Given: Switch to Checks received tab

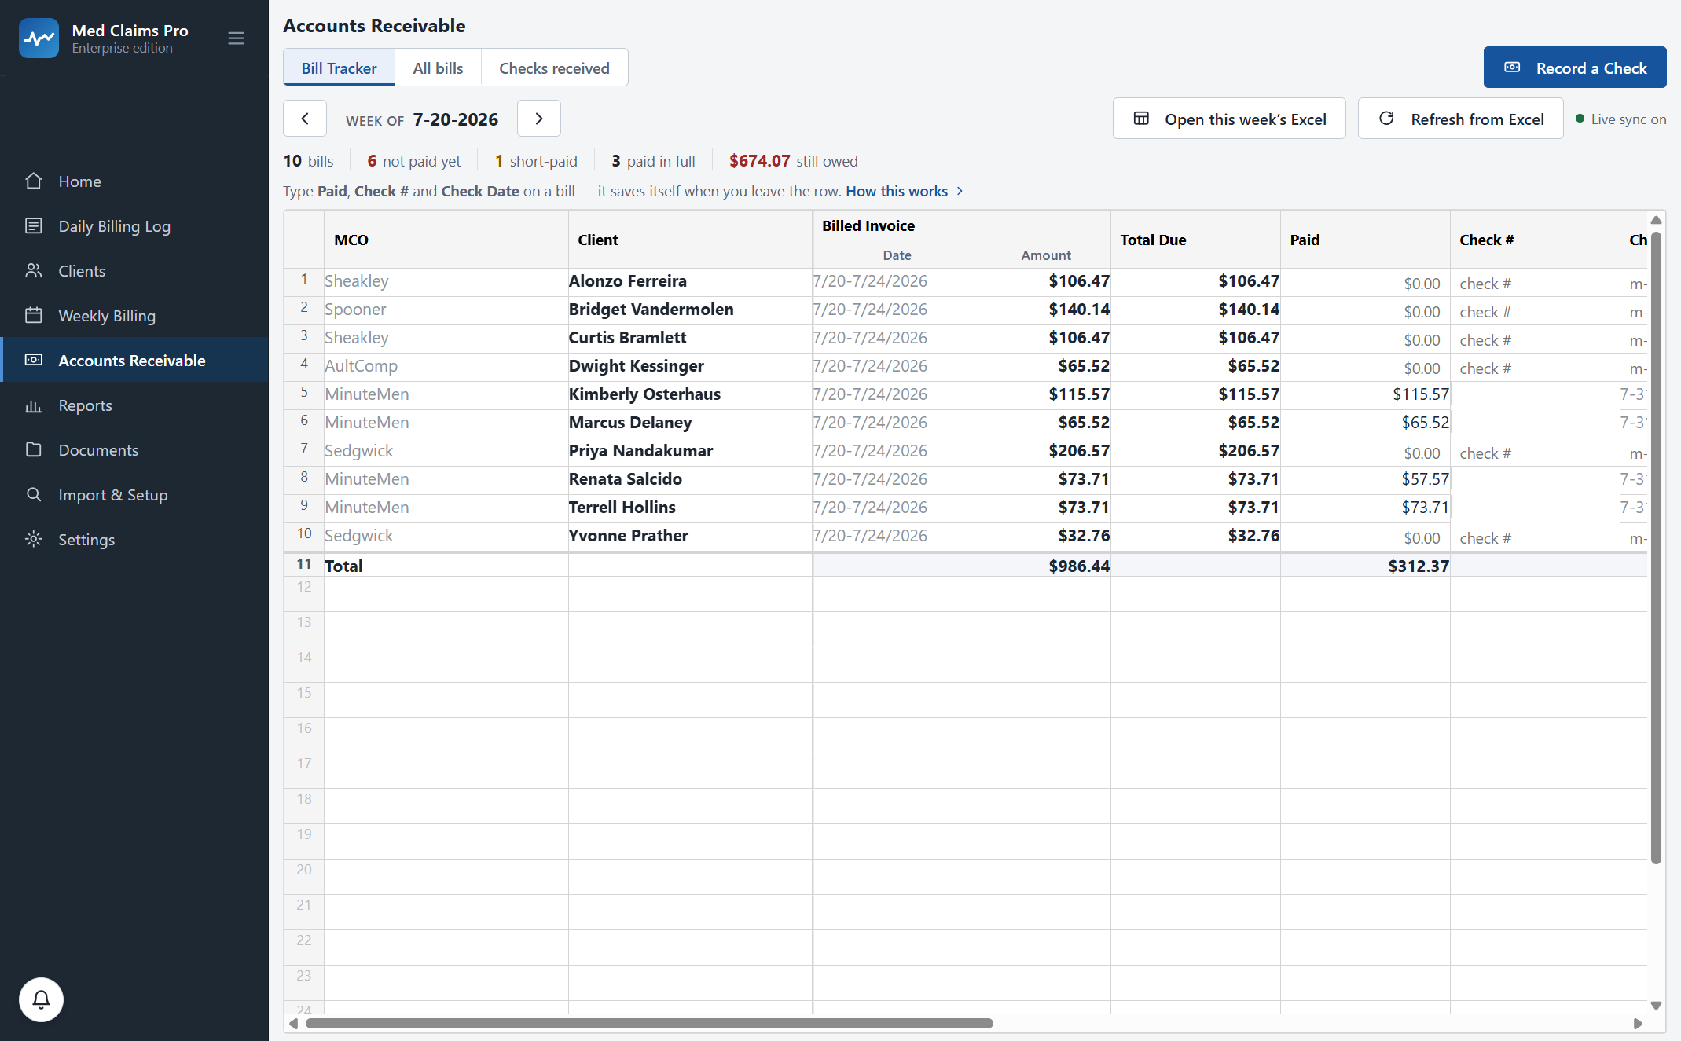Looking at the screenshot, I should [x=554, y=68].
